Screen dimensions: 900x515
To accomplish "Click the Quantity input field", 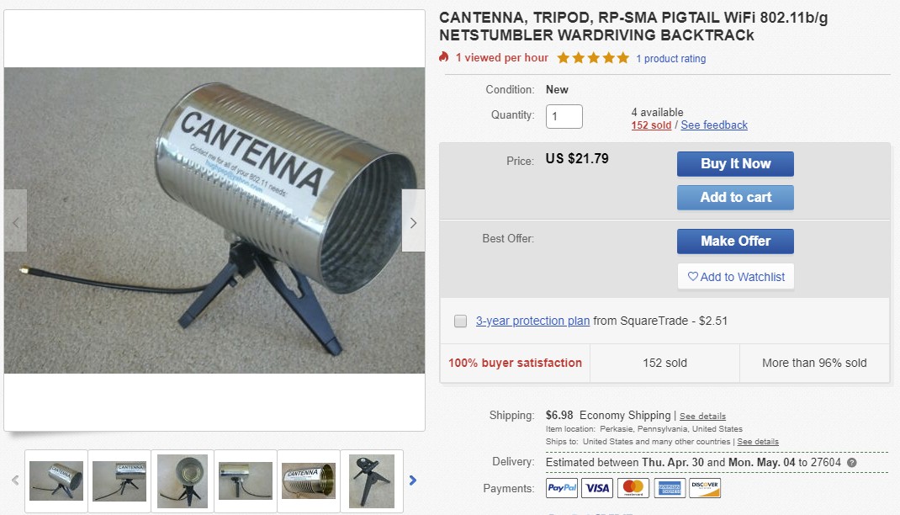I will click(x=564, y=117).
